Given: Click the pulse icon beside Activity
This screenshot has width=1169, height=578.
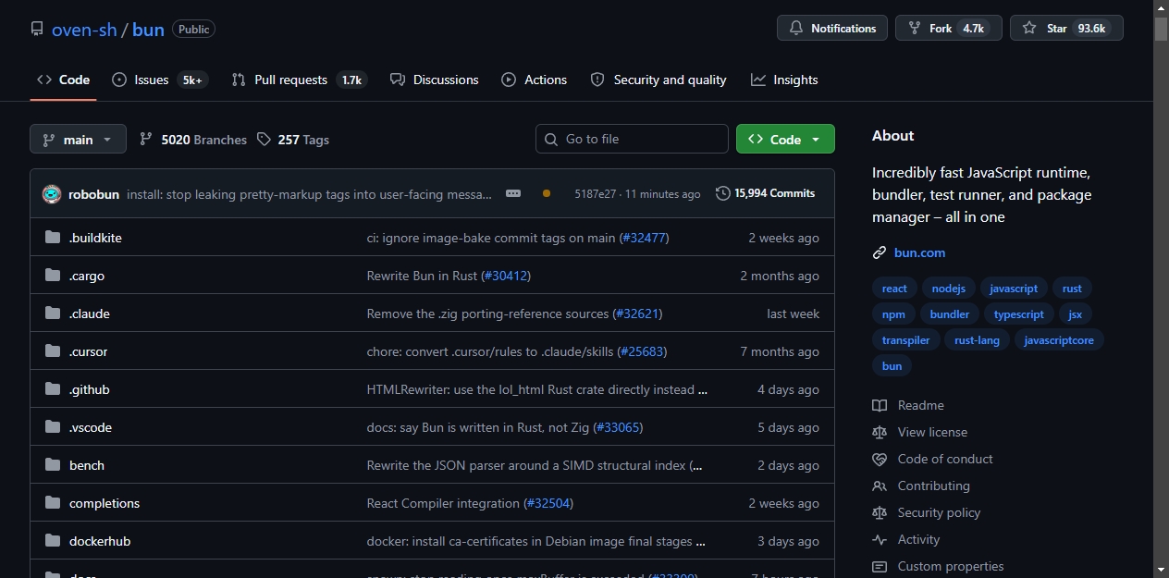Looking at the screenshot, I should point(880,539).
